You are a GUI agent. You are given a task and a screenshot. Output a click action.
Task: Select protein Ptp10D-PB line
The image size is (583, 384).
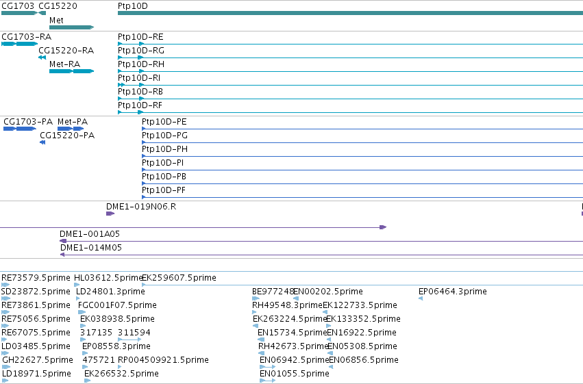click(362, 184)
